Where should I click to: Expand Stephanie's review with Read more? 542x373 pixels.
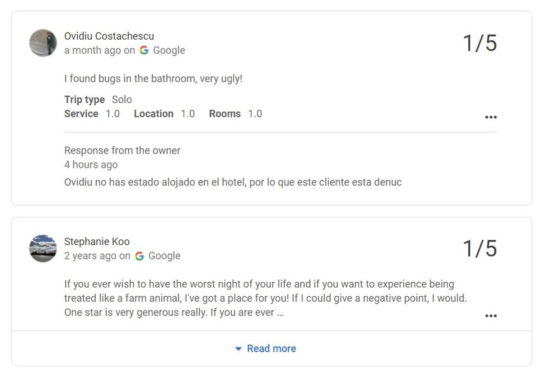click(x=271, y=348)
